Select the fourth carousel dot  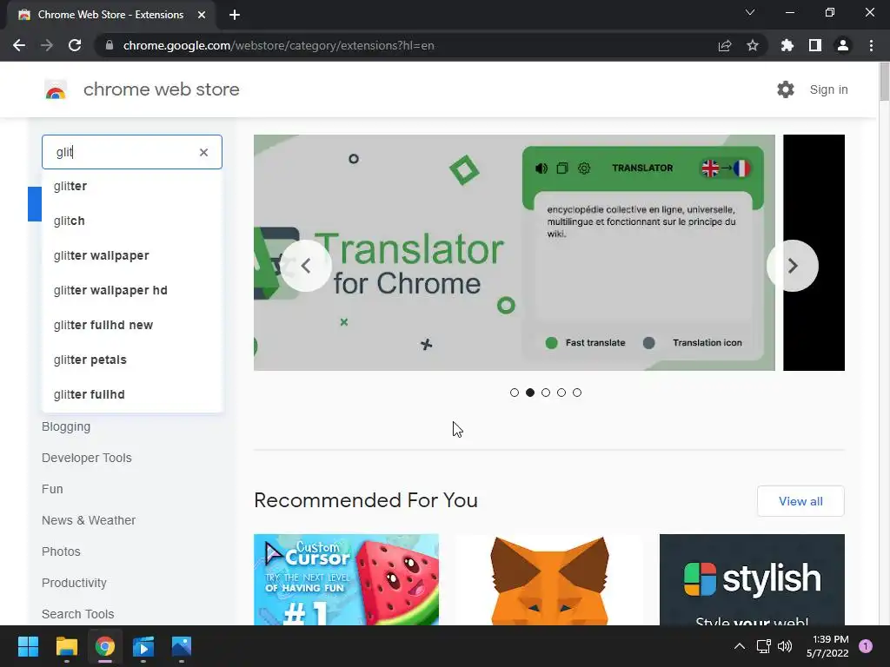561,393
